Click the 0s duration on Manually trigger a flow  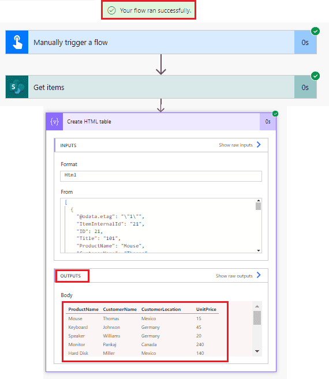[305, 43]
